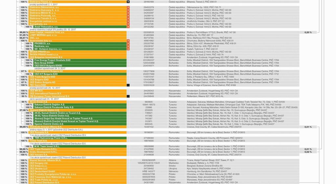Screen dimensions: 336x184
Task: Click the CEZ Hungary Ltd. company name
Action: (38, 163)
